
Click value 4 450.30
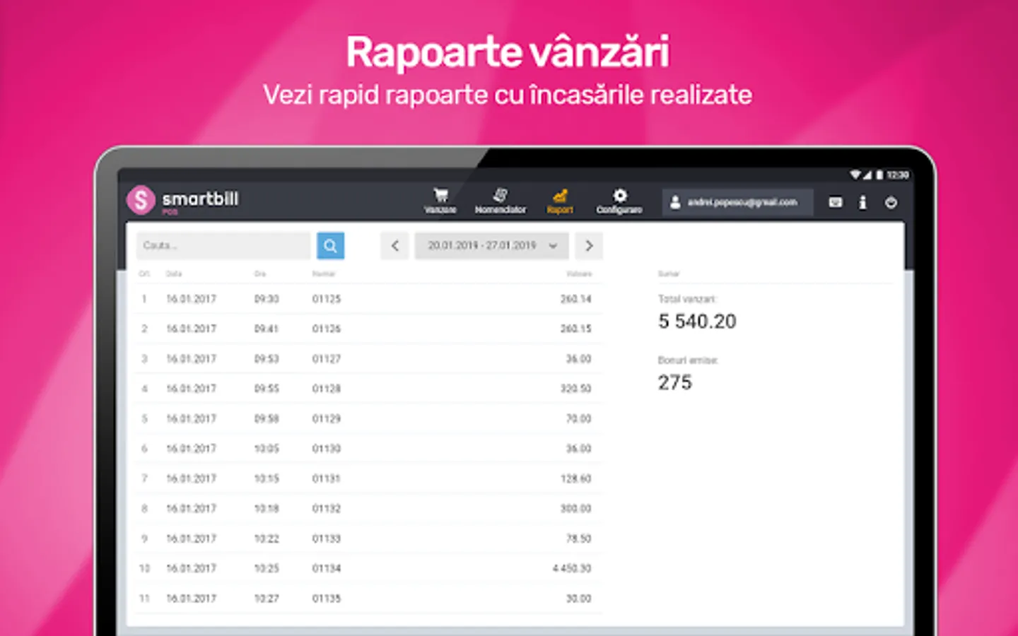click(572, 568)
